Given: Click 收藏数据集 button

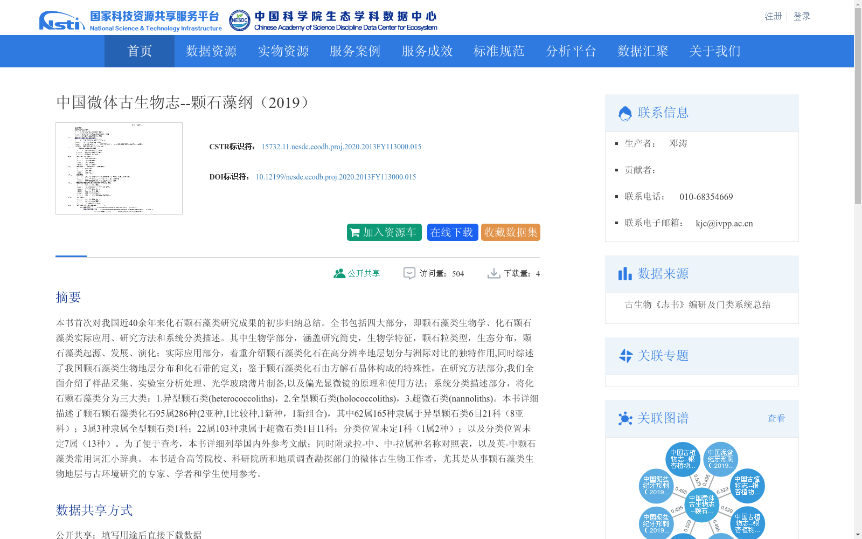Looking at the screenshot, I should point(511,232).
